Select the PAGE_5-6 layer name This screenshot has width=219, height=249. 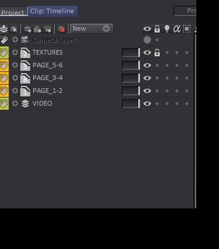coord(48,65)
